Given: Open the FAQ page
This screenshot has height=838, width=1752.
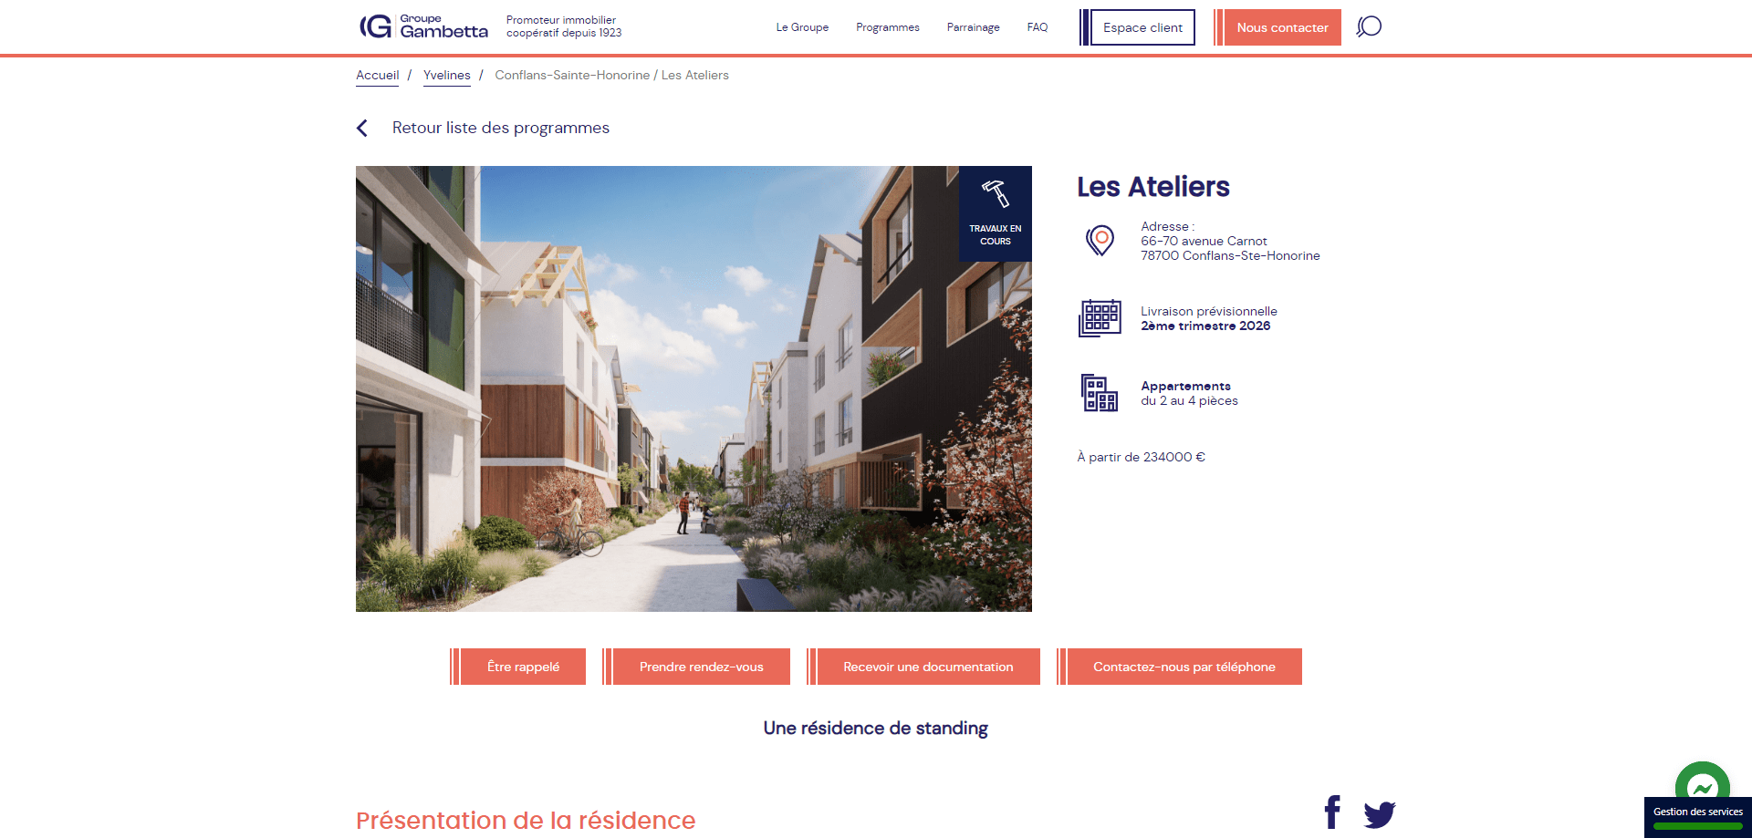Looking at the screenshot, I should (1037, 27).
